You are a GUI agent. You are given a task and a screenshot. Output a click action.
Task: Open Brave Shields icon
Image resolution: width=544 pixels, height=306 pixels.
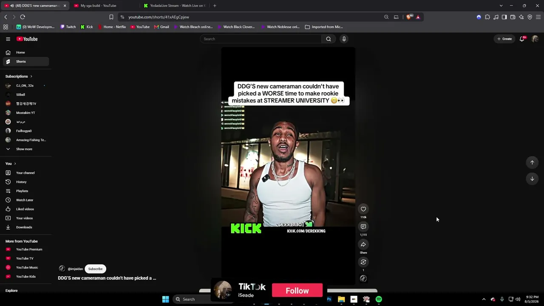pos(409,17)
